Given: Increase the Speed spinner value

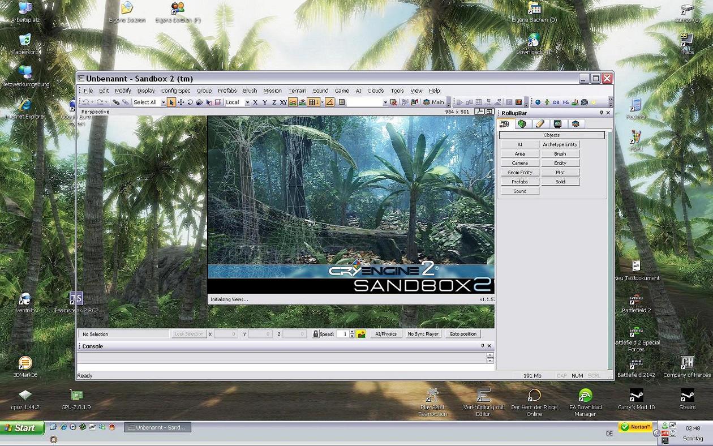Looking at the screenshot, I should pyautogui.click(x=352, y=332).
